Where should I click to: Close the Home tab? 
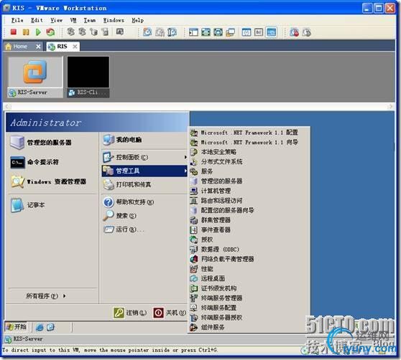coord(38,47)
